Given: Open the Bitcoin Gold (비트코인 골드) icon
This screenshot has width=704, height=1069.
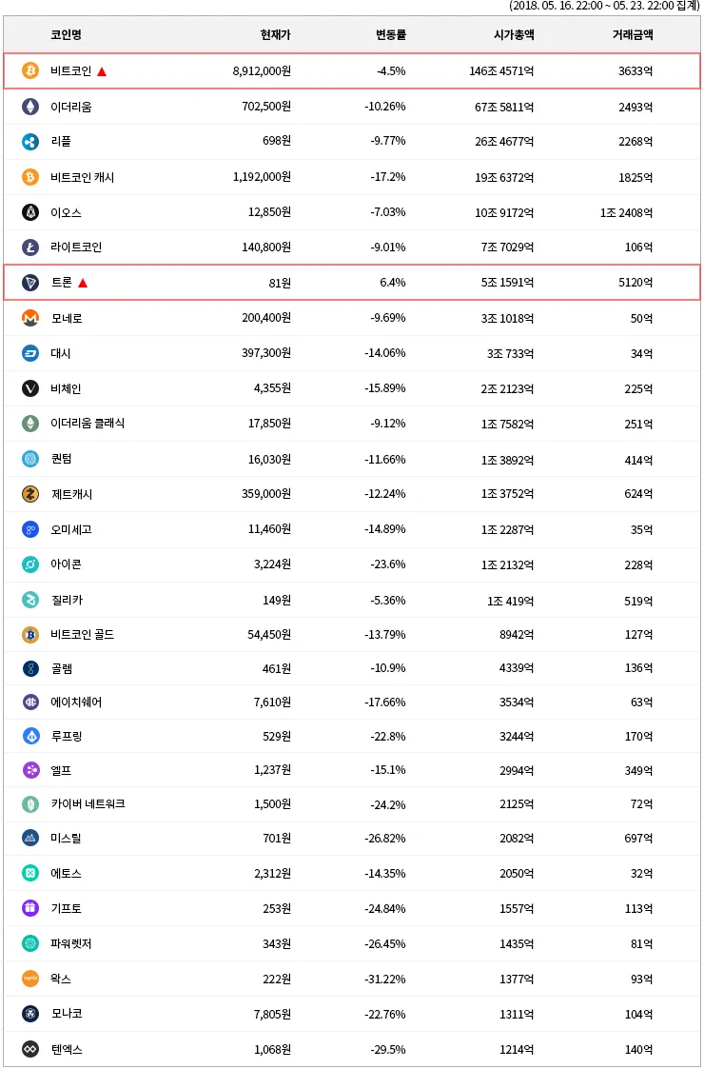Looking at the screenshot, I should pyautogui.click(x=30, y=635).
